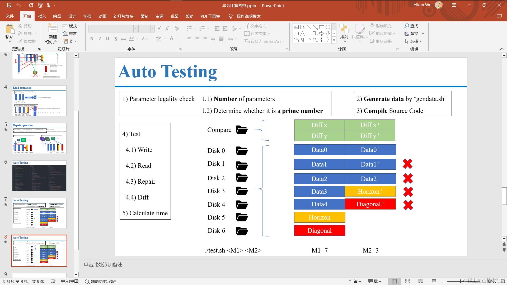
Task: Click the Save icon in title bar
Action: pyautogui.click(x=9, y=5)
